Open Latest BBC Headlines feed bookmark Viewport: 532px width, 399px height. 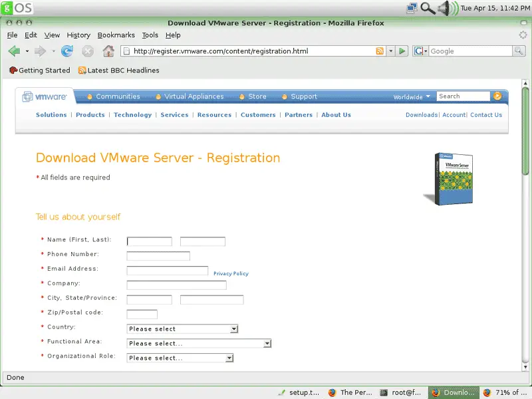pyautogui.click(x=119, y=70)
